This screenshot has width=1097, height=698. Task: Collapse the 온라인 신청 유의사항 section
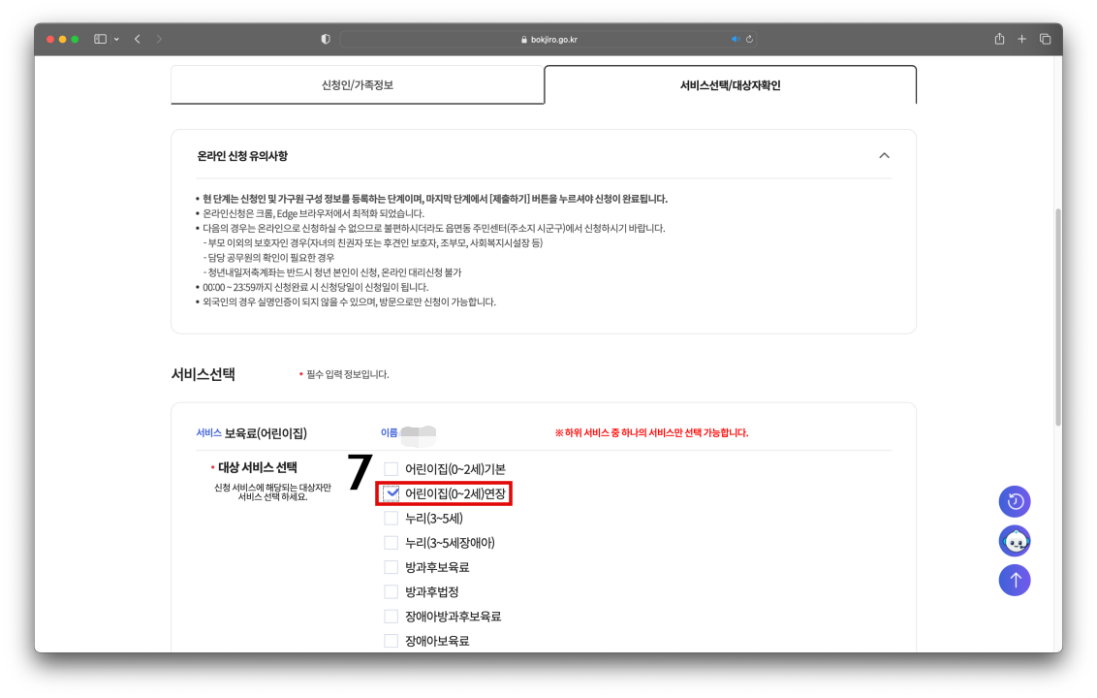point(884,155)
